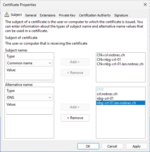Select CN=nbg-crl-01.lan.nobrac.ch subject entry

click(120, 64)
